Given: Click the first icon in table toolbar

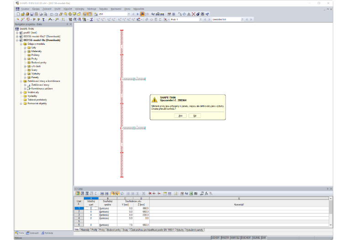Looking at the screenshot, I should click(78, 193).
